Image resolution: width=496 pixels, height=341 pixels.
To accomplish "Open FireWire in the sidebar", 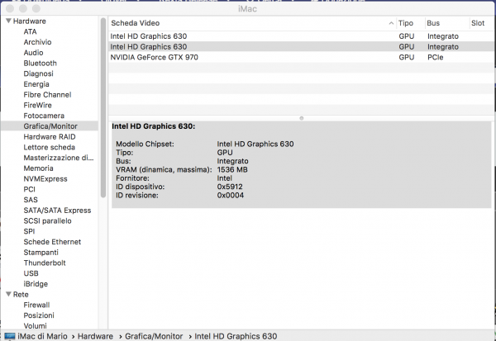I will (x=38, y=105).
